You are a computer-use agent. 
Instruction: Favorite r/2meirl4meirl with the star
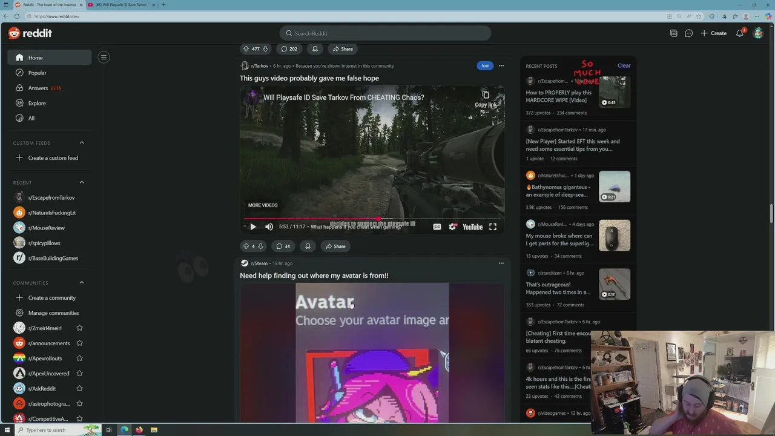(79, 328)
